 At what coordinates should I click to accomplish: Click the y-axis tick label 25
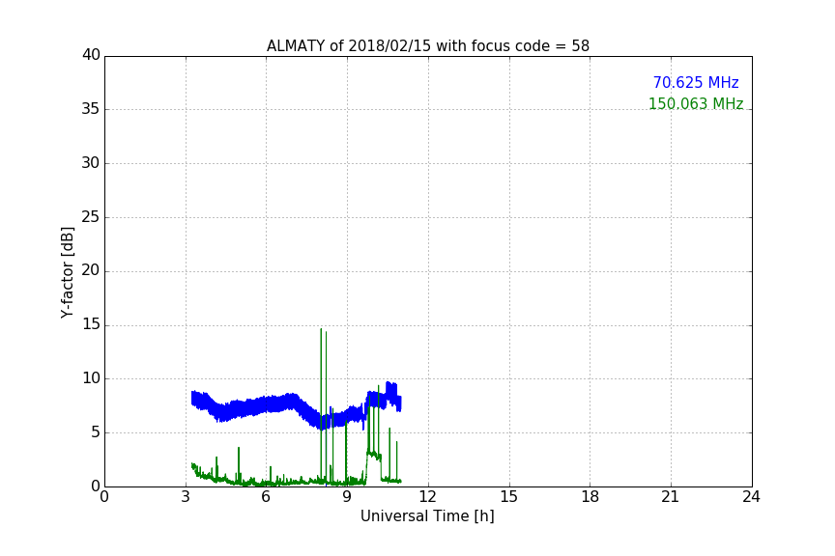(91, 216)
